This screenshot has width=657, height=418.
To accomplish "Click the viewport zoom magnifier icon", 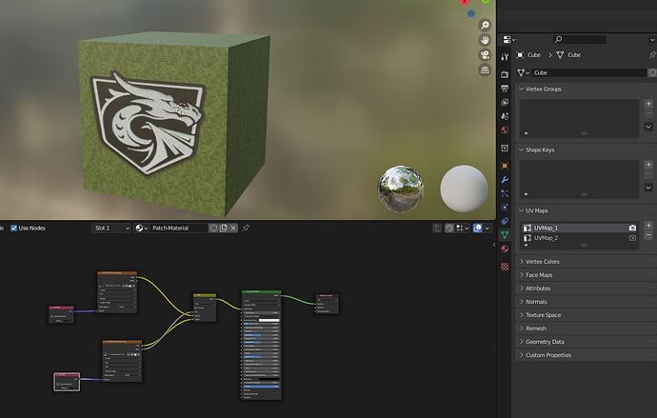I will coord(485,25).
